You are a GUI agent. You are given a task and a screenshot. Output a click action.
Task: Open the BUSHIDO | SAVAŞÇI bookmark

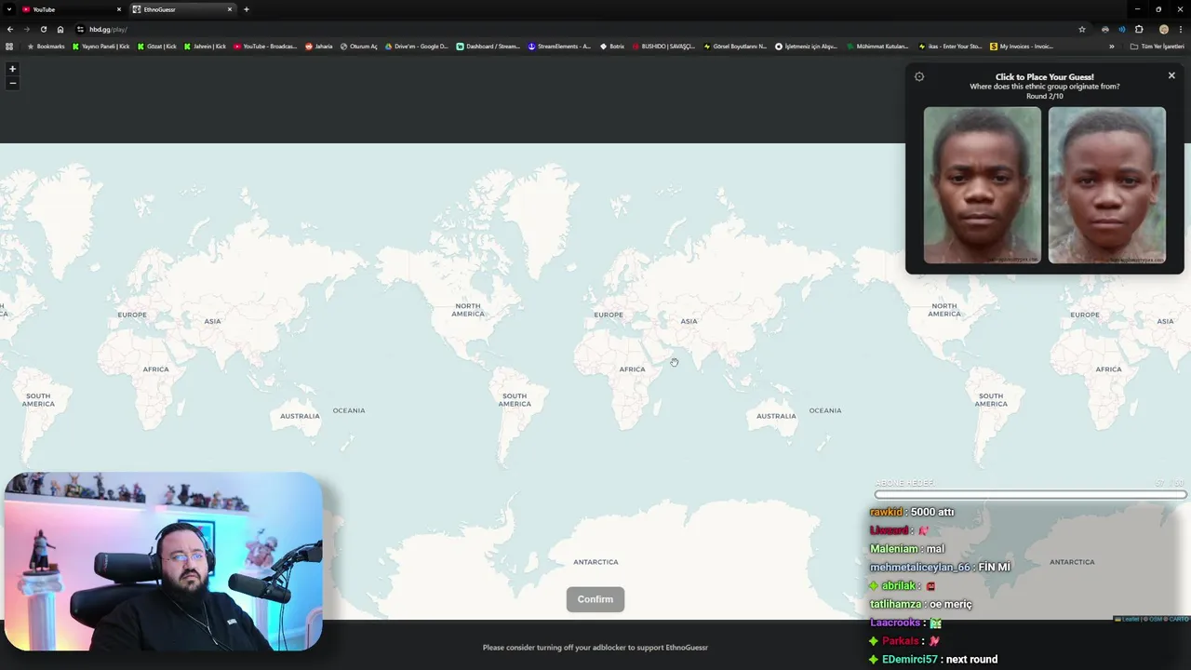click(663, 46)
